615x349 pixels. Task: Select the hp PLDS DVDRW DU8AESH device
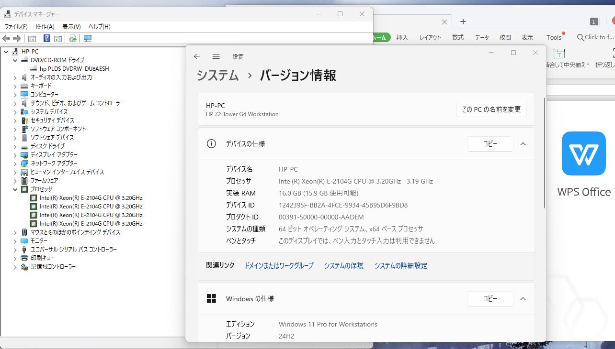pyautogui.click(x=74, y=69)
